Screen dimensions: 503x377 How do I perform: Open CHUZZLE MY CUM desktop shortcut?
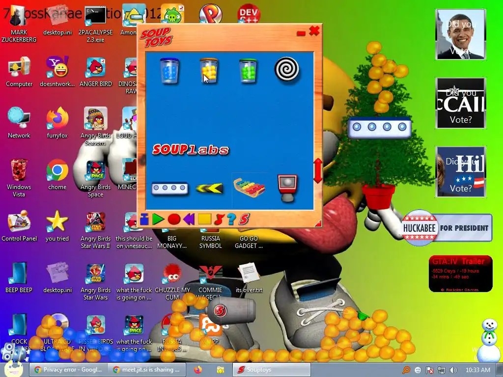172,281
